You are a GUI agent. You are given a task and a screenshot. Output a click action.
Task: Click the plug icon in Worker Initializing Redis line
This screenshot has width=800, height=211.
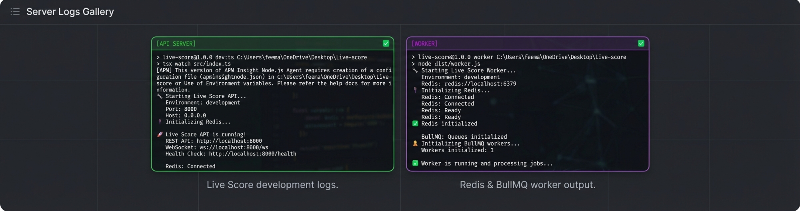(415, 90)
